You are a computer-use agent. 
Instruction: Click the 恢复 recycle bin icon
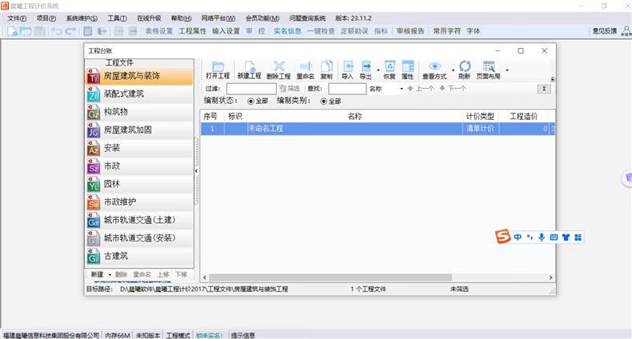(390, 67)
